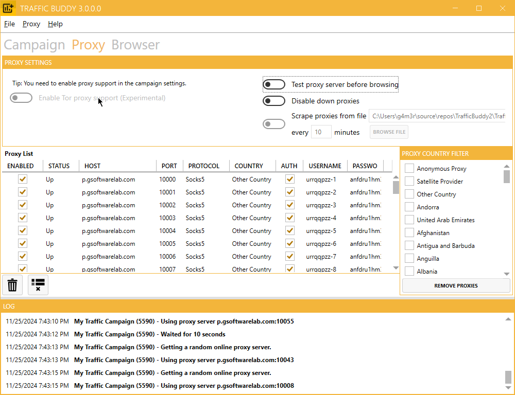Uncheck Enabled for port 10000 proxy

[x=23, y=179]
